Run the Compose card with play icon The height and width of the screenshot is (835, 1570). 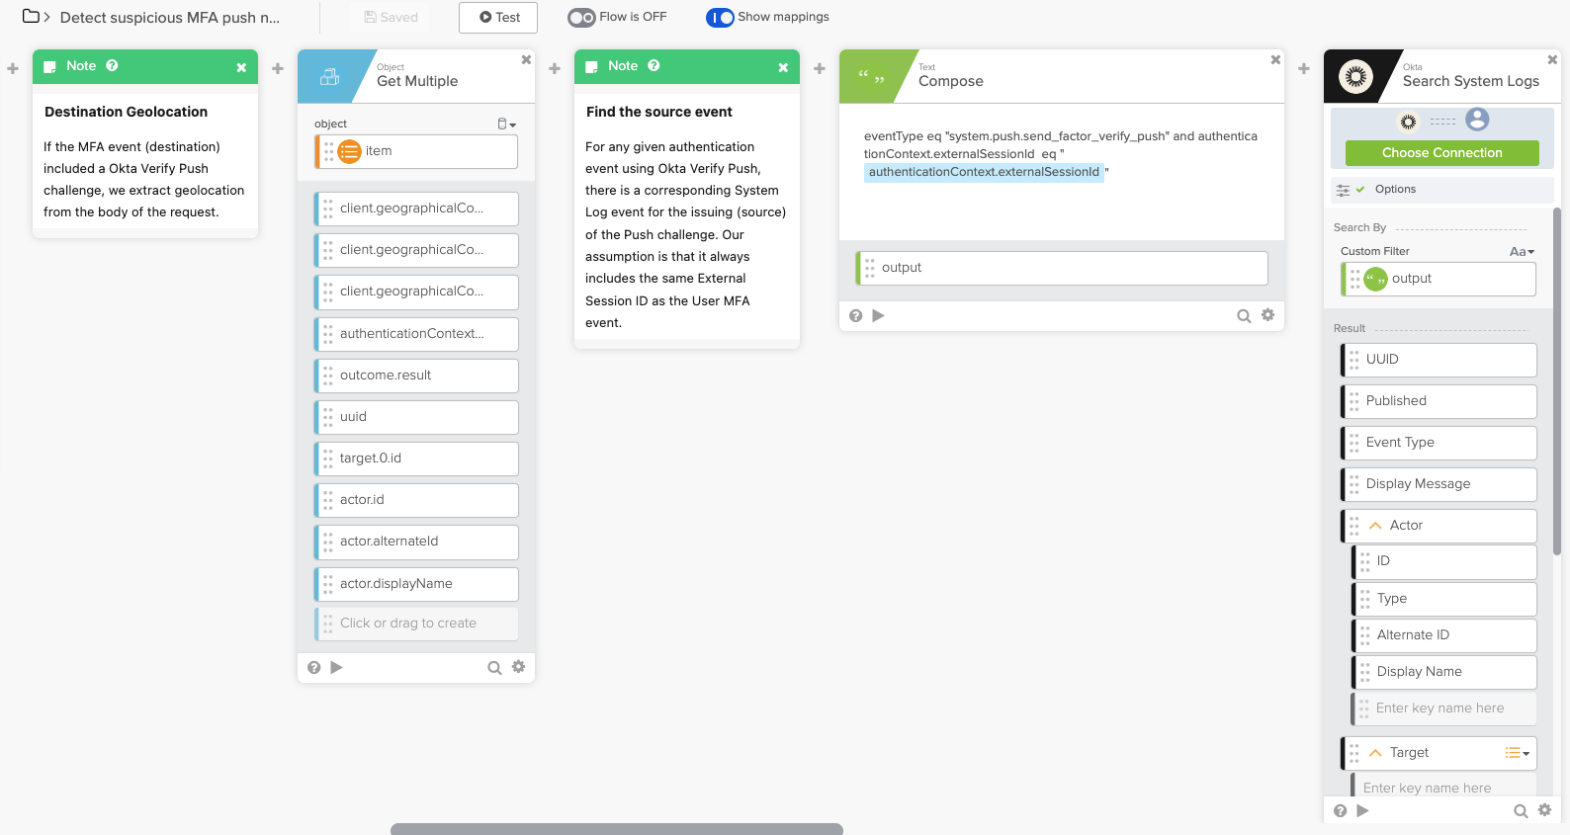coord(878,316)
